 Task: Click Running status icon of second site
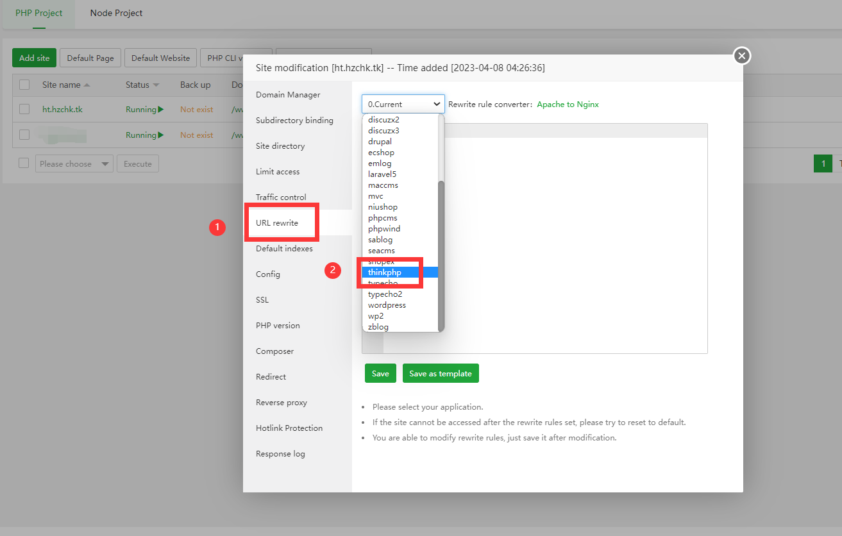[x=161, y=135]
